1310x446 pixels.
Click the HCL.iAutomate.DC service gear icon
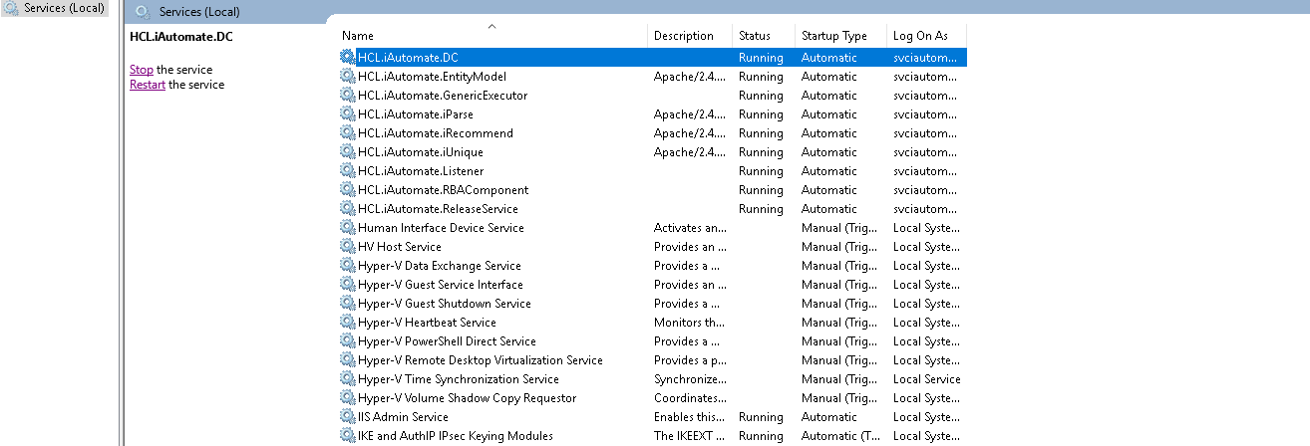(347, 58)
